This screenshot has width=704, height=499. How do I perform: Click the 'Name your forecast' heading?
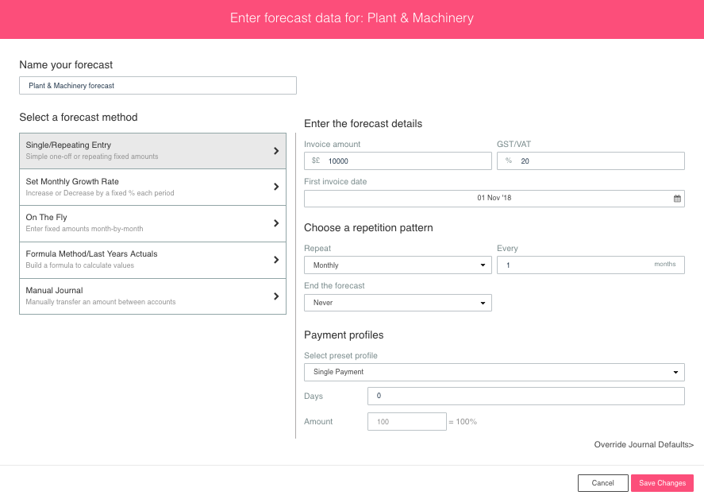pyautogui.click(x=66, y=64)
